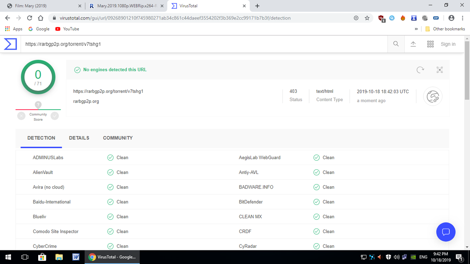Open the Chrome profile avatar
This screenshot has width=470, height=264.
click(452, 18)
